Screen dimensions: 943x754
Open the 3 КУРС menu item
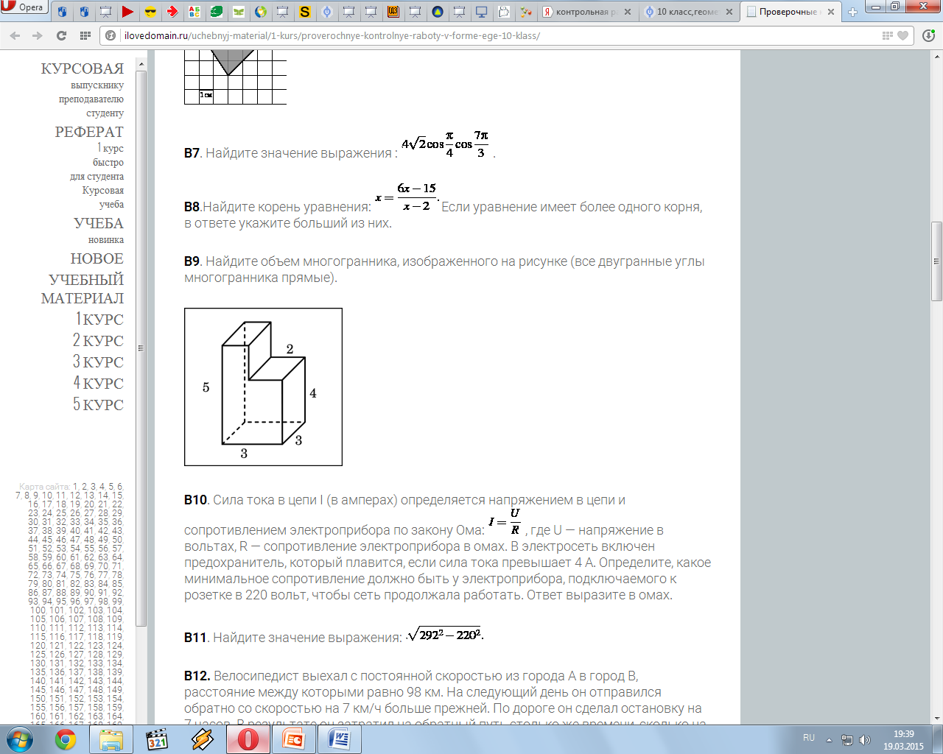click(x=98, y=362)
